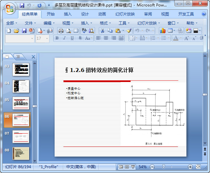The width and height of the screenshot is (210, 173).
Task: Switch to Slide Sorter view button
Action: [x=127, y=167]
